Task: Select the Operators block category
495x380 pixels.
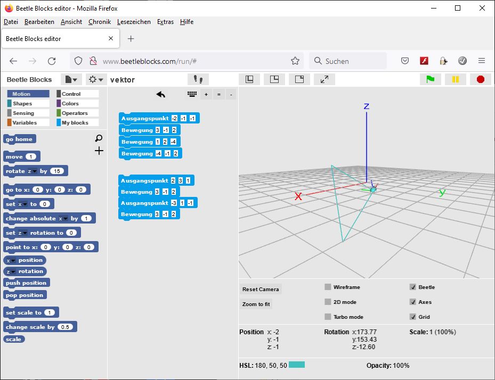Action: (x=78, y=113)
